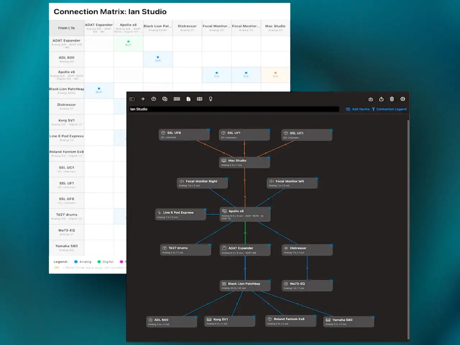The width and height of the screenshot is (460, 345).
Task: Edit the Ian Studio name field
Action: (x=234, y=109)
